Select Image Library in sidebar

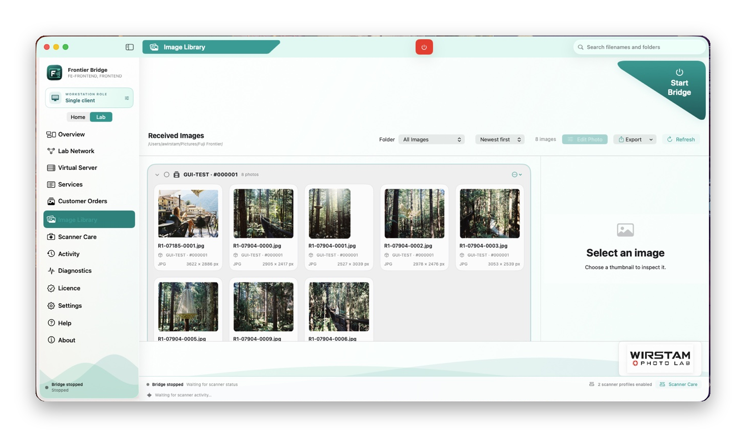(89, 219)
